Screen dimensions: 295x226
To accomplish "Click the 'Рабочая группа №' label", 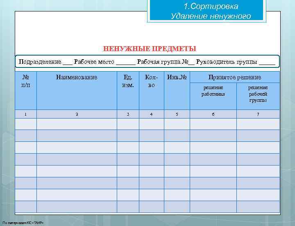I will [x=163, y=62].
